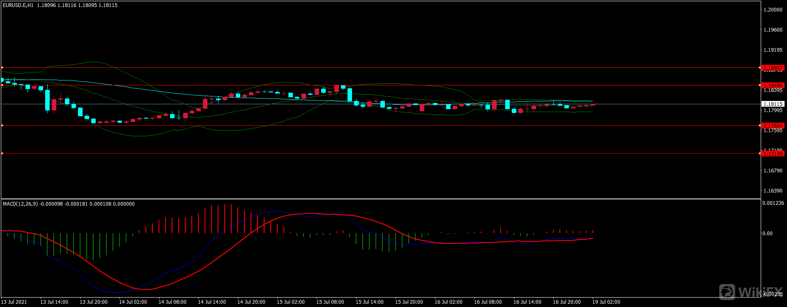Image resolution: width=787 pixels, height=307 pixels.
Task: Click the 14 Jul 14:00 time axis label
Action: (212, 302)
